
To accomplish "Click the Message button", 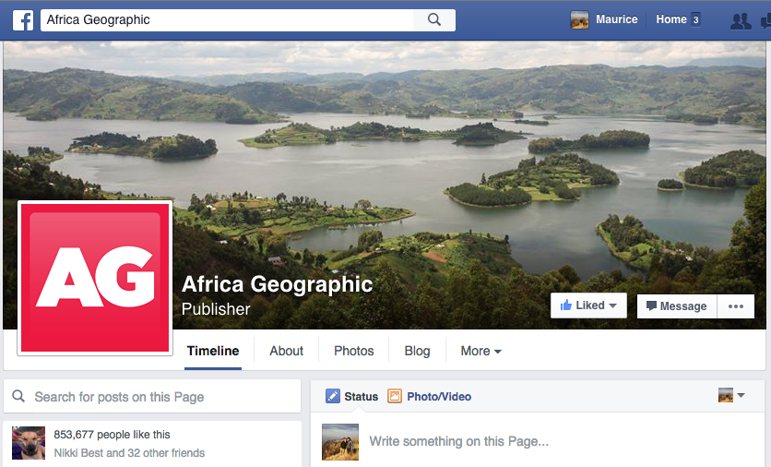I will 677,306.
